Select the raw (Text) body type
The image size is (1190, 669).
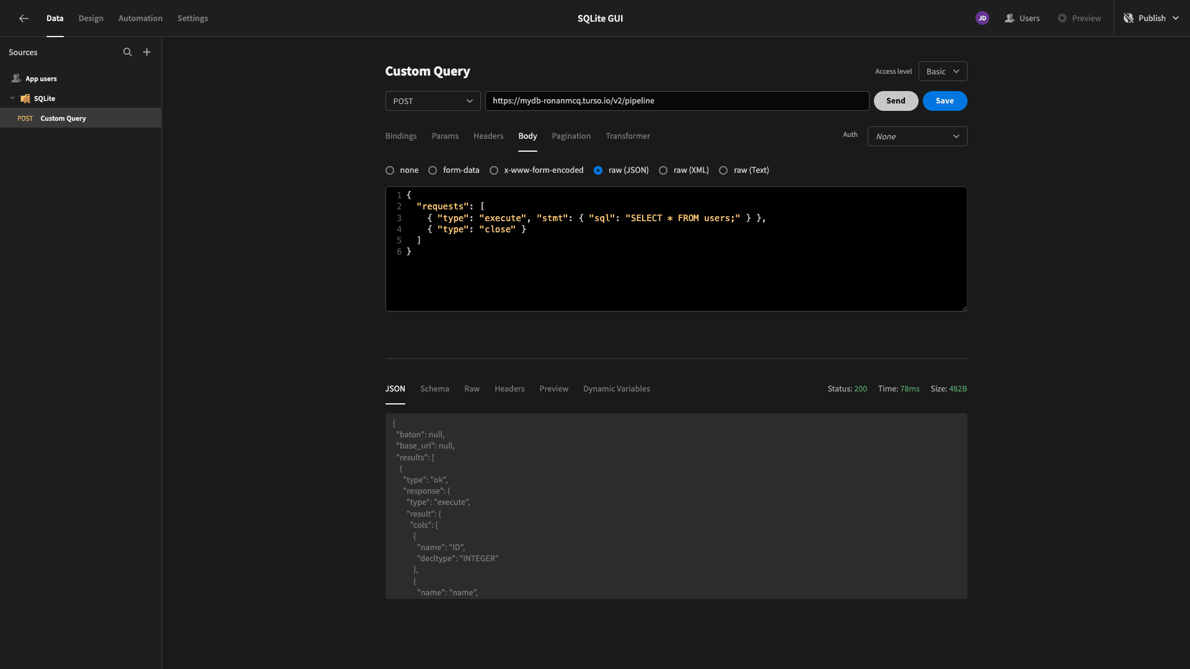[x=723, y=170]
